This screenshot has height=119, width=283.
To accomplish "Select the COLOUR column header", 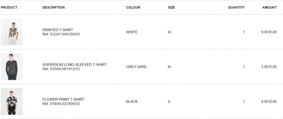I will tap(133, 7).
